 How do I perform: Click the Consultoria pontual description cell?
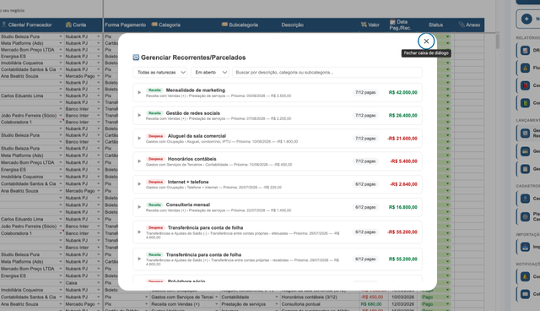(320, 304)
